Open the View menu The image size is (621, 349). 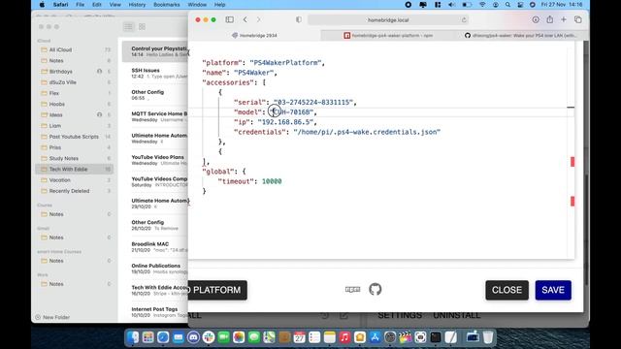(114, 5)
